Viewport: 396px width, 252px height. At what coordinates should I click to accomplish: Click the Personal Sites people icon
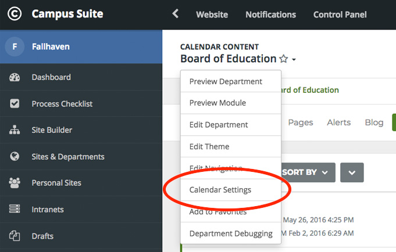pyautogui.click(x=15, y=183)
